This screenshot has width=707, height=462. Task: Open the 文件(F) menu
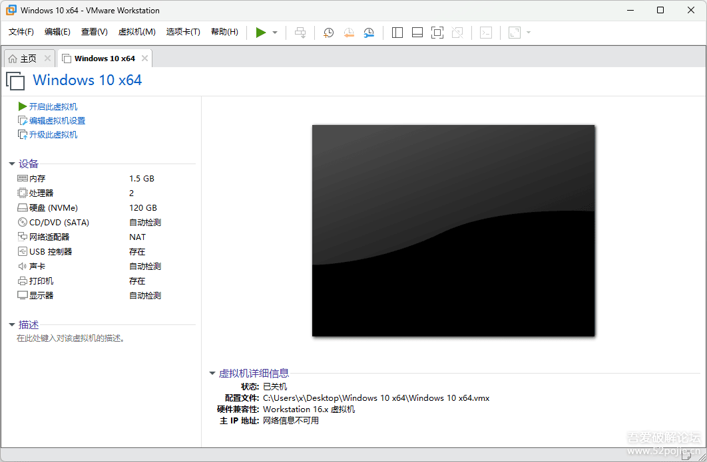[x=21, y=32]
